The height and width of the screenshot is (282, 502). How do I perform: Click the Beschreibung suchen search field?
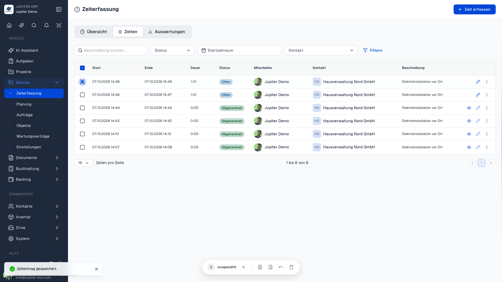point(111,50)
